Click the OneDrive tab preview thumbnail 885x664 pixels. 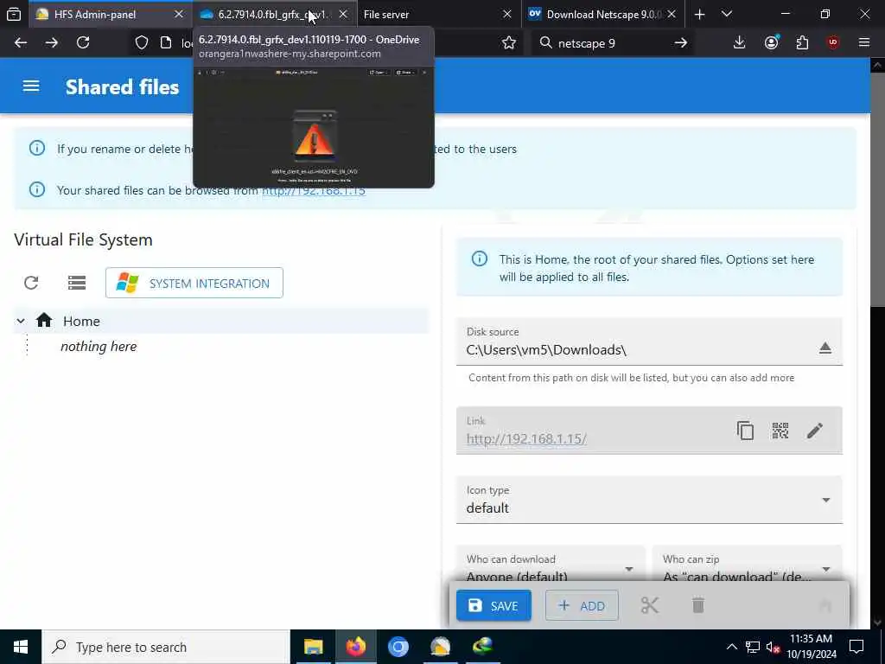point(314,126)
